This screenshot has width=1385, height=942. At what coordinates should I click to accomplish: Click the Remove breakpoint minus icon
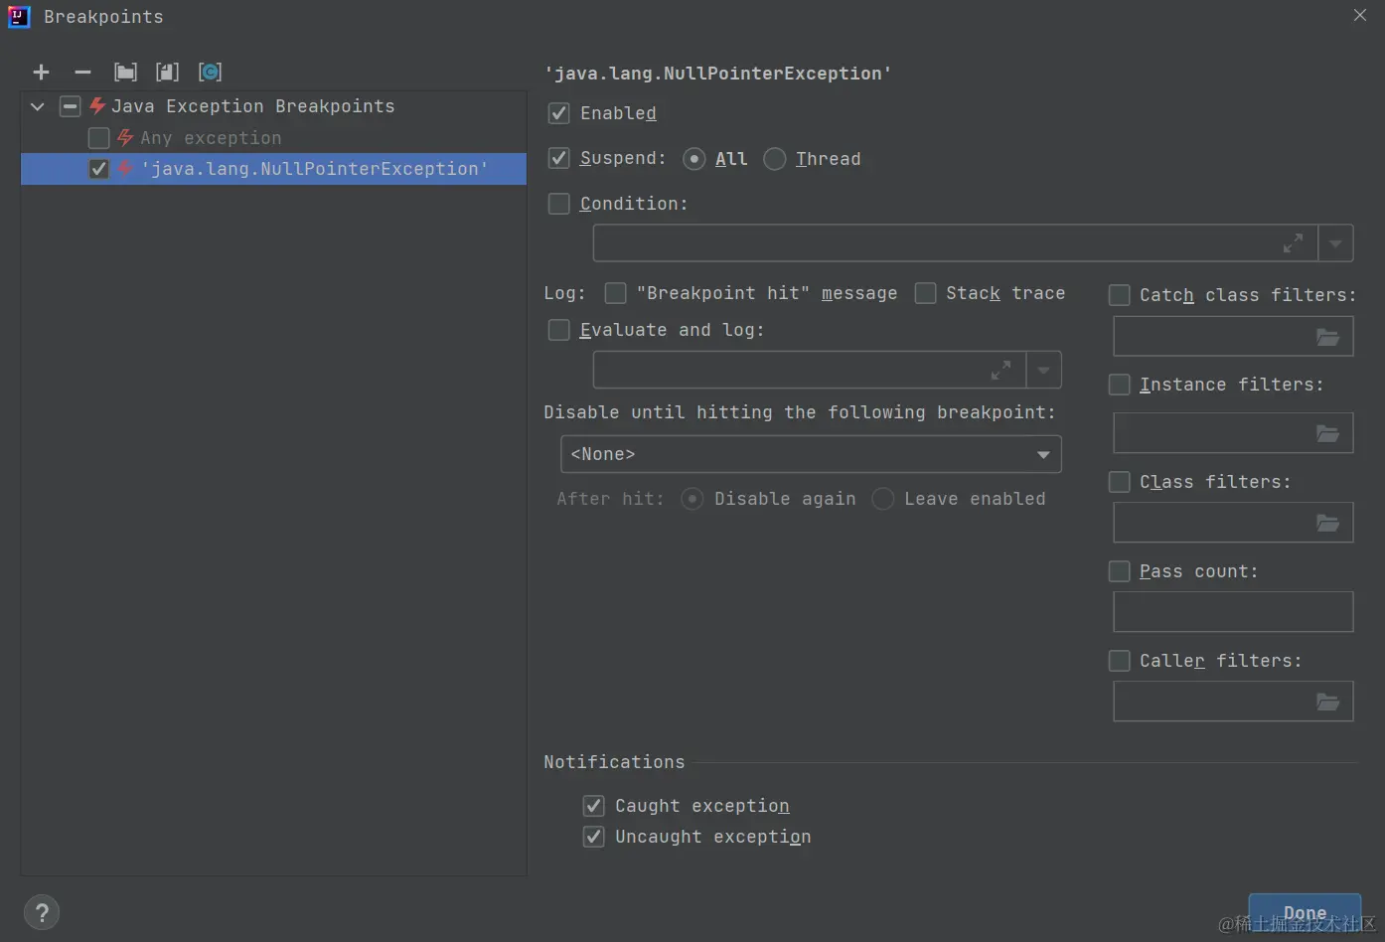click(x=82, y=72)
